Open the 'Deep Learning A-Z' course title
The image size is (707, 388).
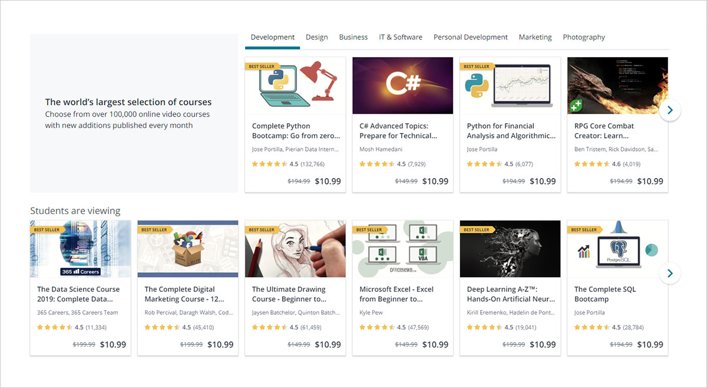tap(511, 294)
